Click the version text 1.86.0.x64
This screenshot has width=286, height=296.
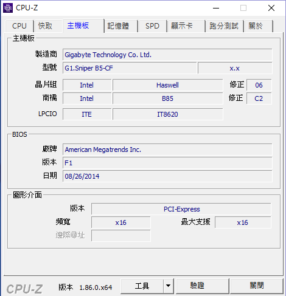pyautogui.click(x=96, y=287)
